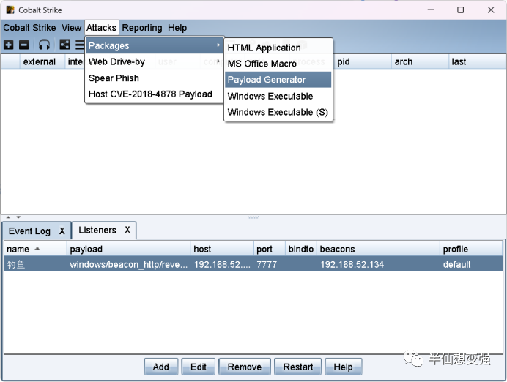Choose Payload Generator

(x=278, y=80)
